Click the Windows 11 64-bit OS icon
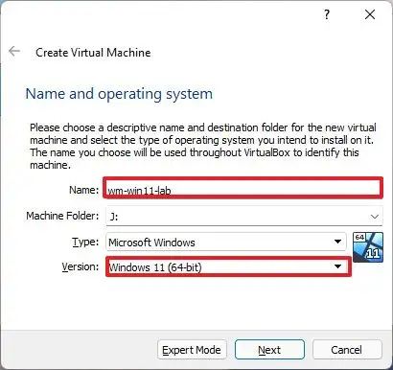 (368, 247)
